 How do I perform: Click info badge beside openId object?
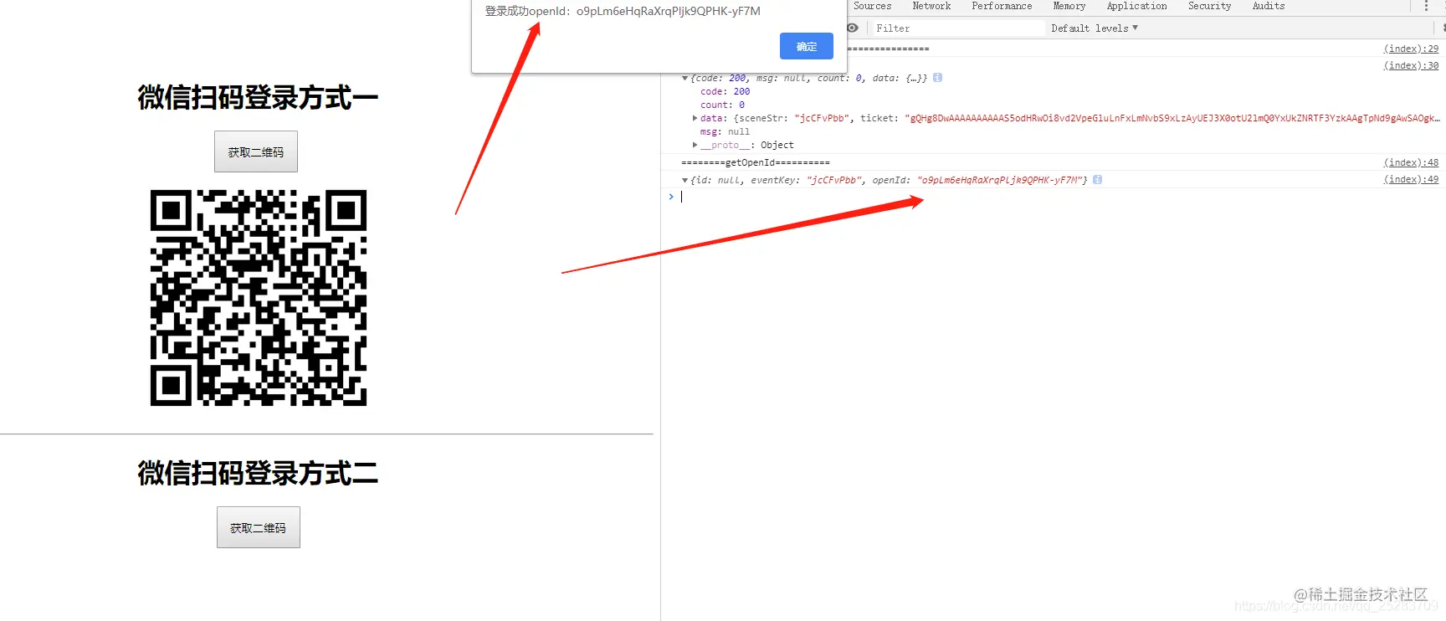[1097, 180]
